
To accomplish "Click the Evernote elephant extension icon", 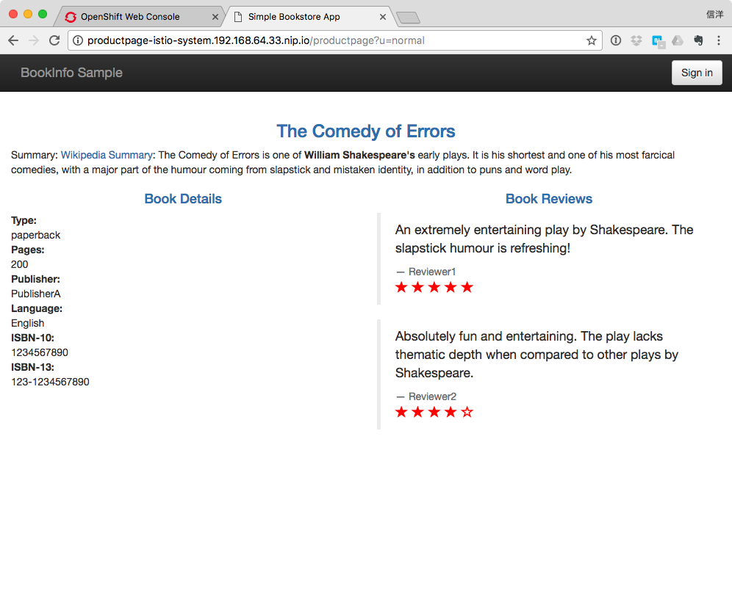I will coord(698,40).
